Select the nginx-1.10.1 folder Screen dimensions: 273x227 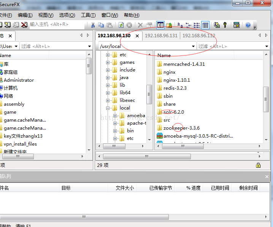(x=176, y=80)
